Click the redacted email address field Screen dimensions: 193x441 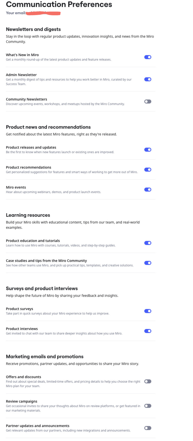[x=43, y=13]
